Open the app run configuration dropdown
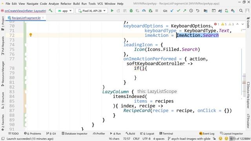The height and width of the screenshot is (141, 251). (65, 11)
